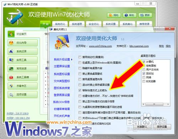The width and height of the screenshot is (178, 139).
Task: Switch to 推荐资源 tab
Action: pyautogui.click(x=144, y=24)
